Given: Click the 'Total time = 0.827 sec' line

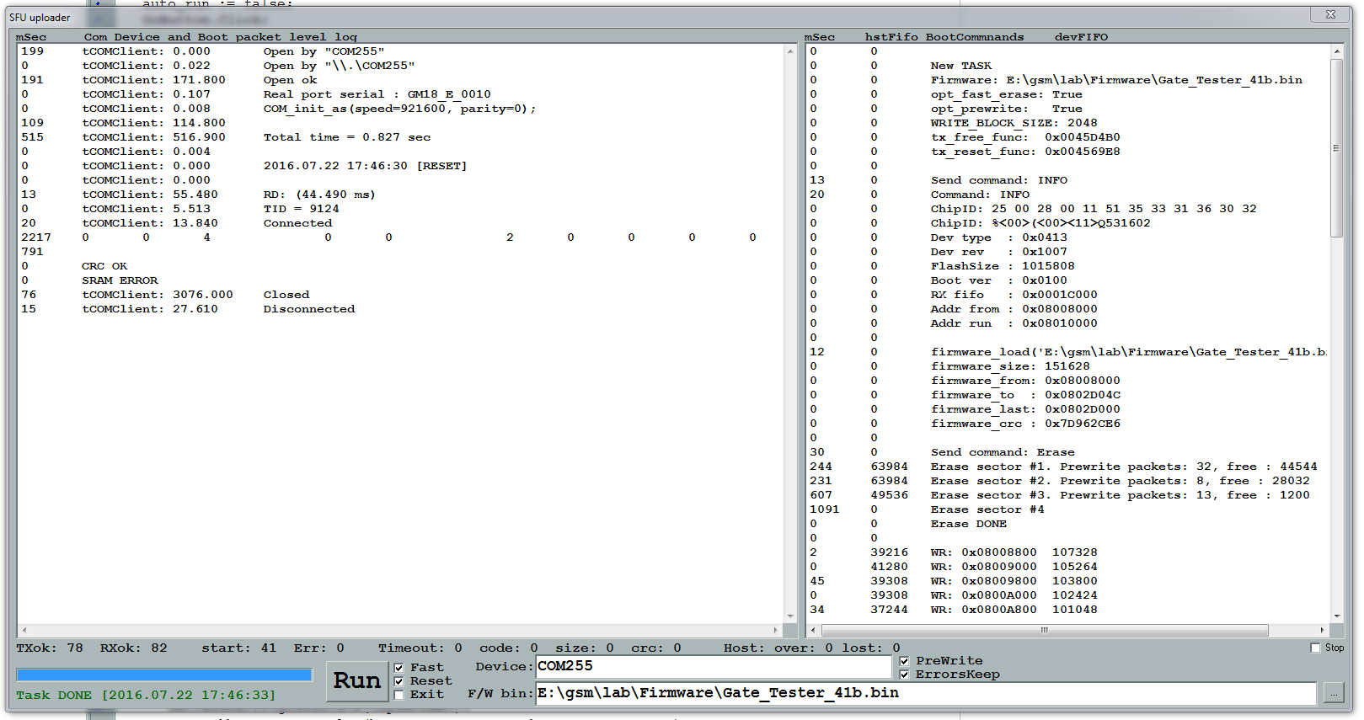Looking at the screenshot, I should pos(347,137).
